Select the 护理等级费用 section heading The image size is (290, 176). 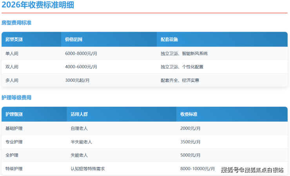[16, 98]
